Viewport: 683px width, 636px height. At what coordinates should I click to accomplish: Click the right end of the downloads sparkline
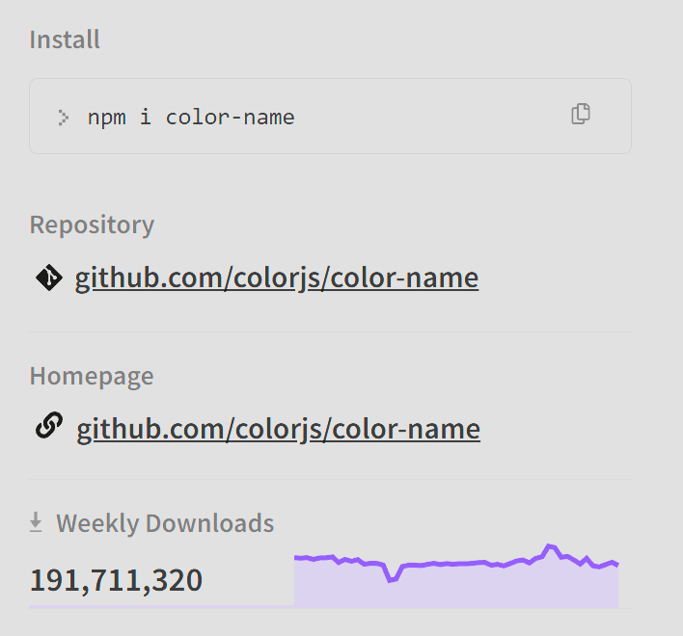pyautogui.click(x=616, y=565)
